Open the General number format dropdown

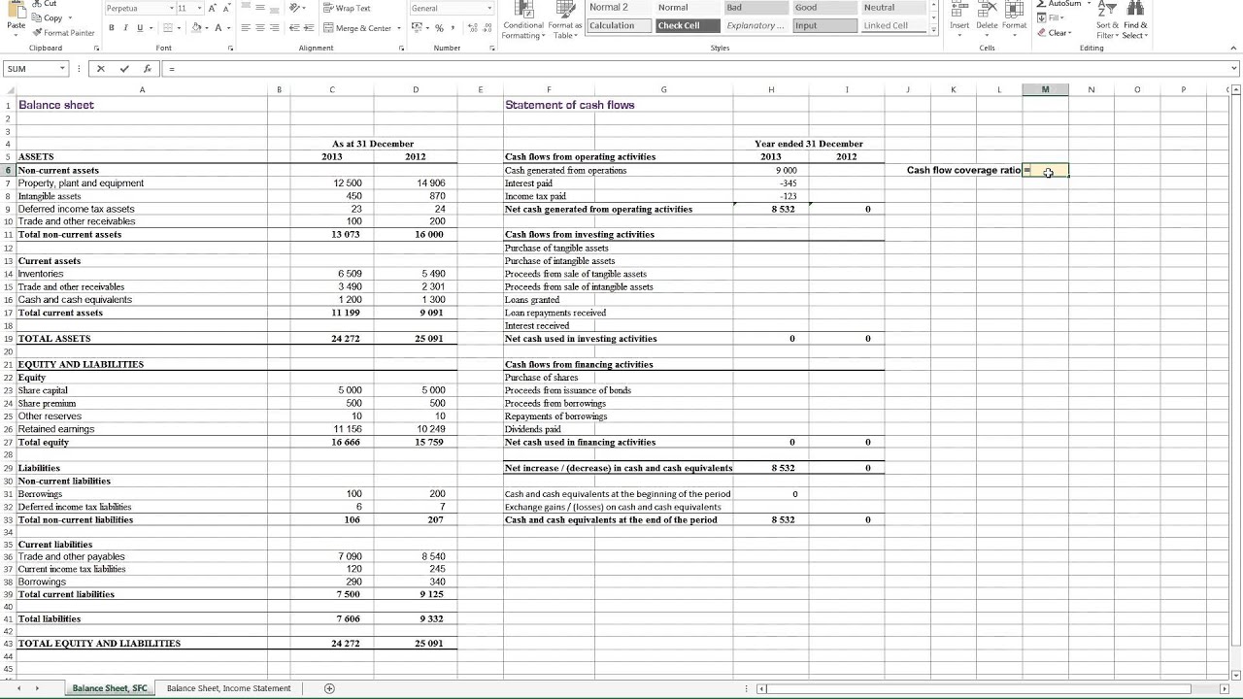[488, 8]
